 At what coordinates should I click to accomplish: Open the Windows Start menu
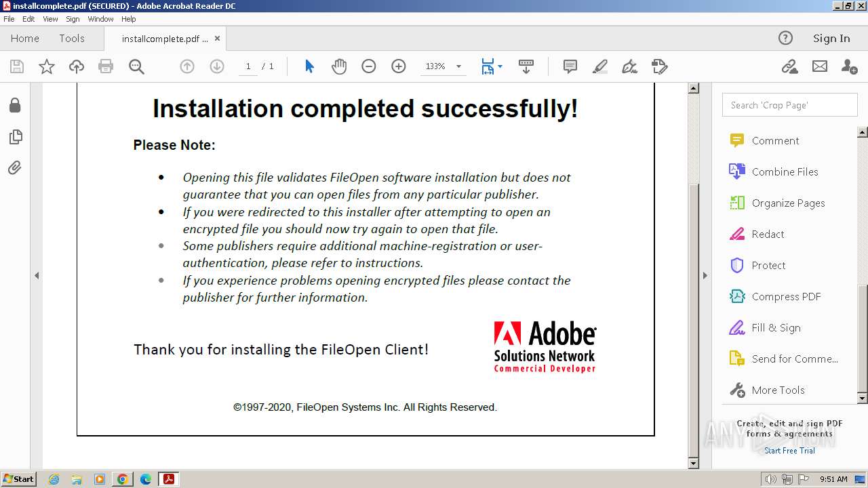[x=18, y=479]
